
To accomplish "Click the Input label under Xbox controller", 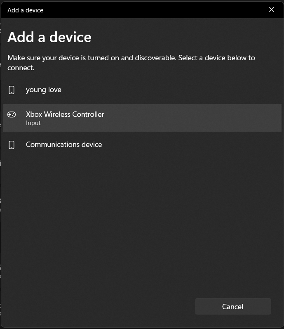I will tap(33, 123).
